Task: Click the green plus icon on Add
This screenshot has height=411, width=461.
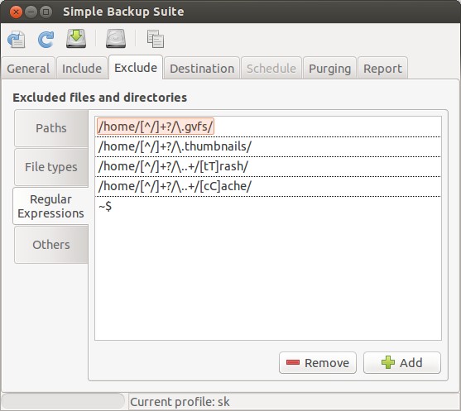Action: coord(388,362)
